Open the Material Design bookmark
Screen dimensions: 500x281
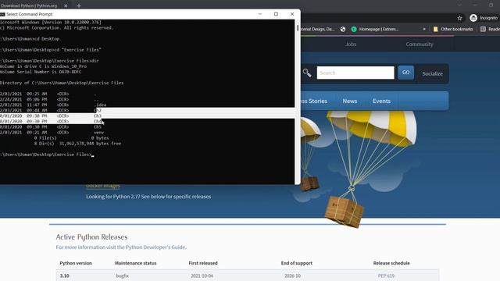[318, 30]
